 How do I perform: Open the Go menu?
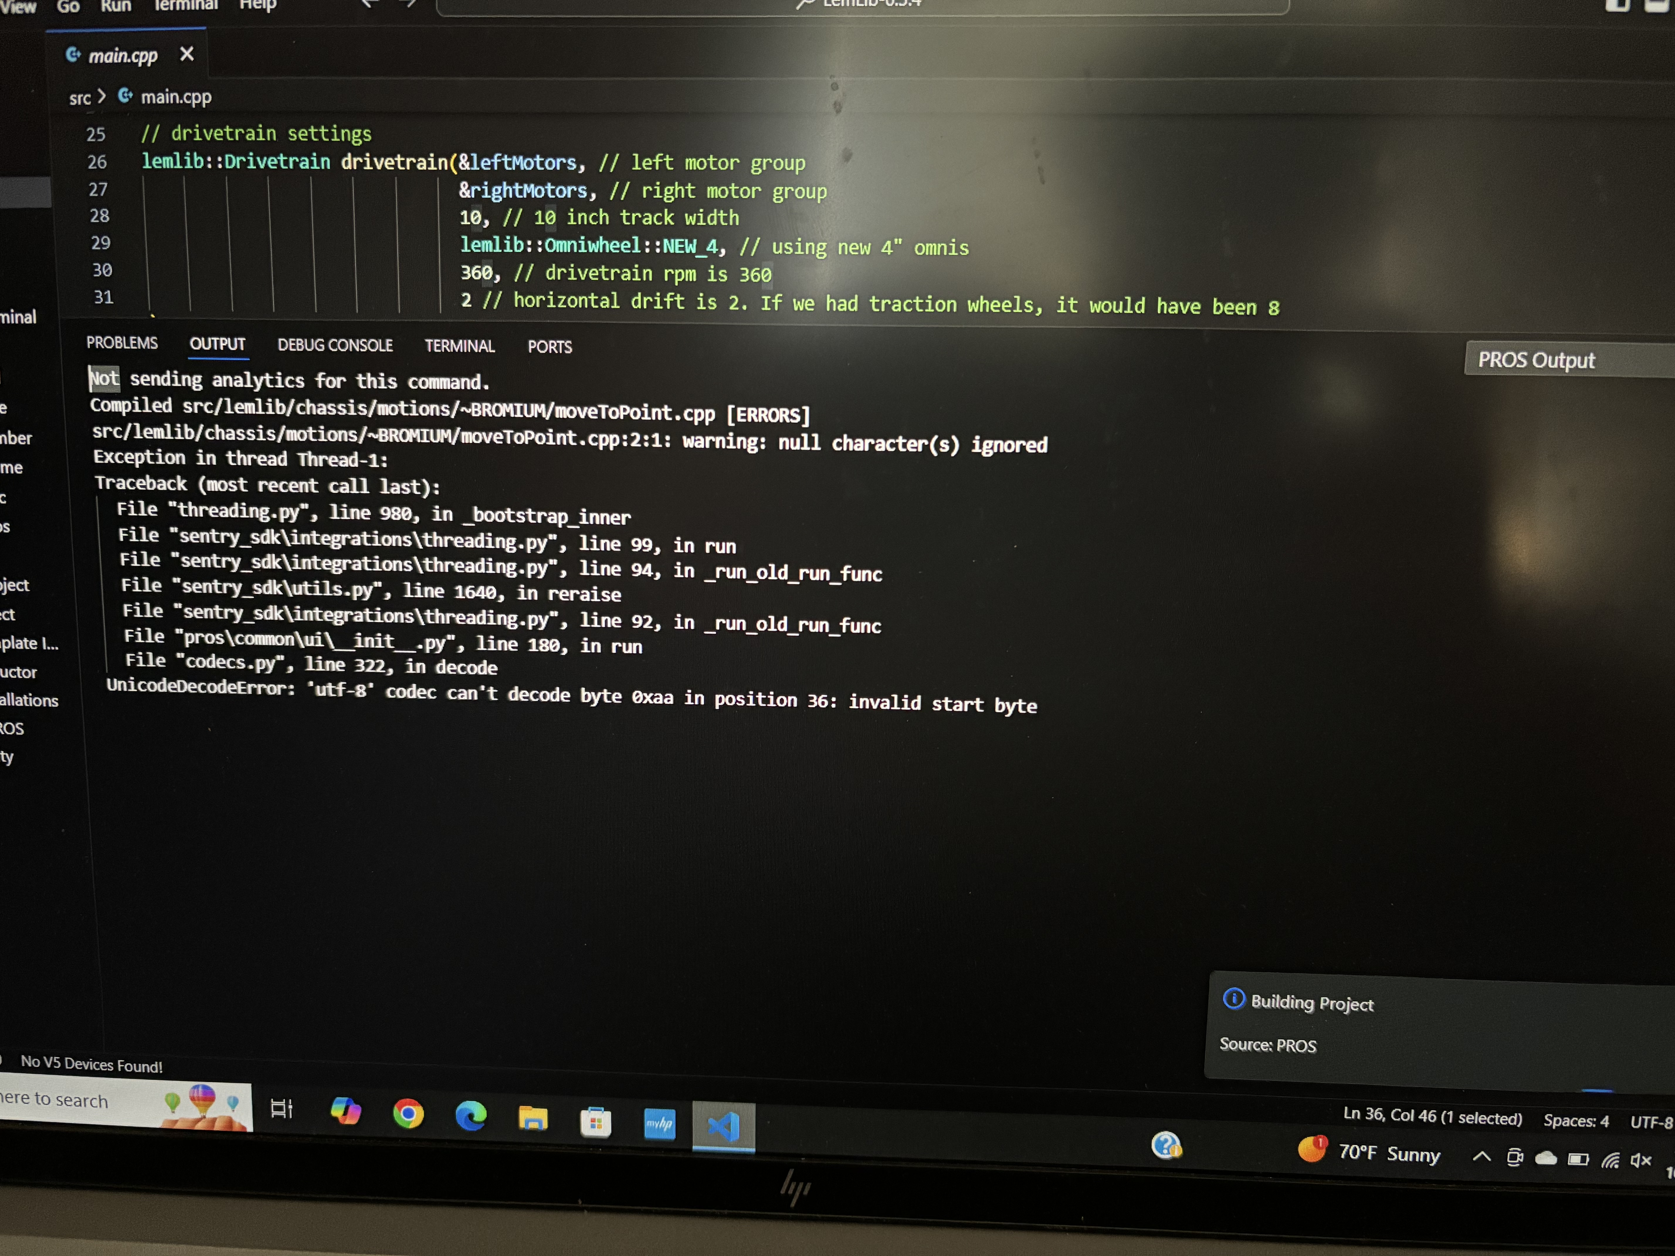tap(68, 7)
